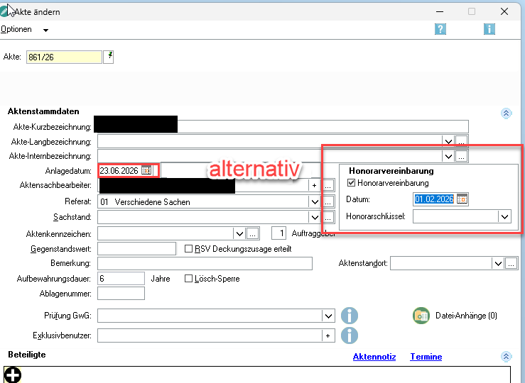
Task: Click into the Ablagenummer field
Action: point(121,294)
